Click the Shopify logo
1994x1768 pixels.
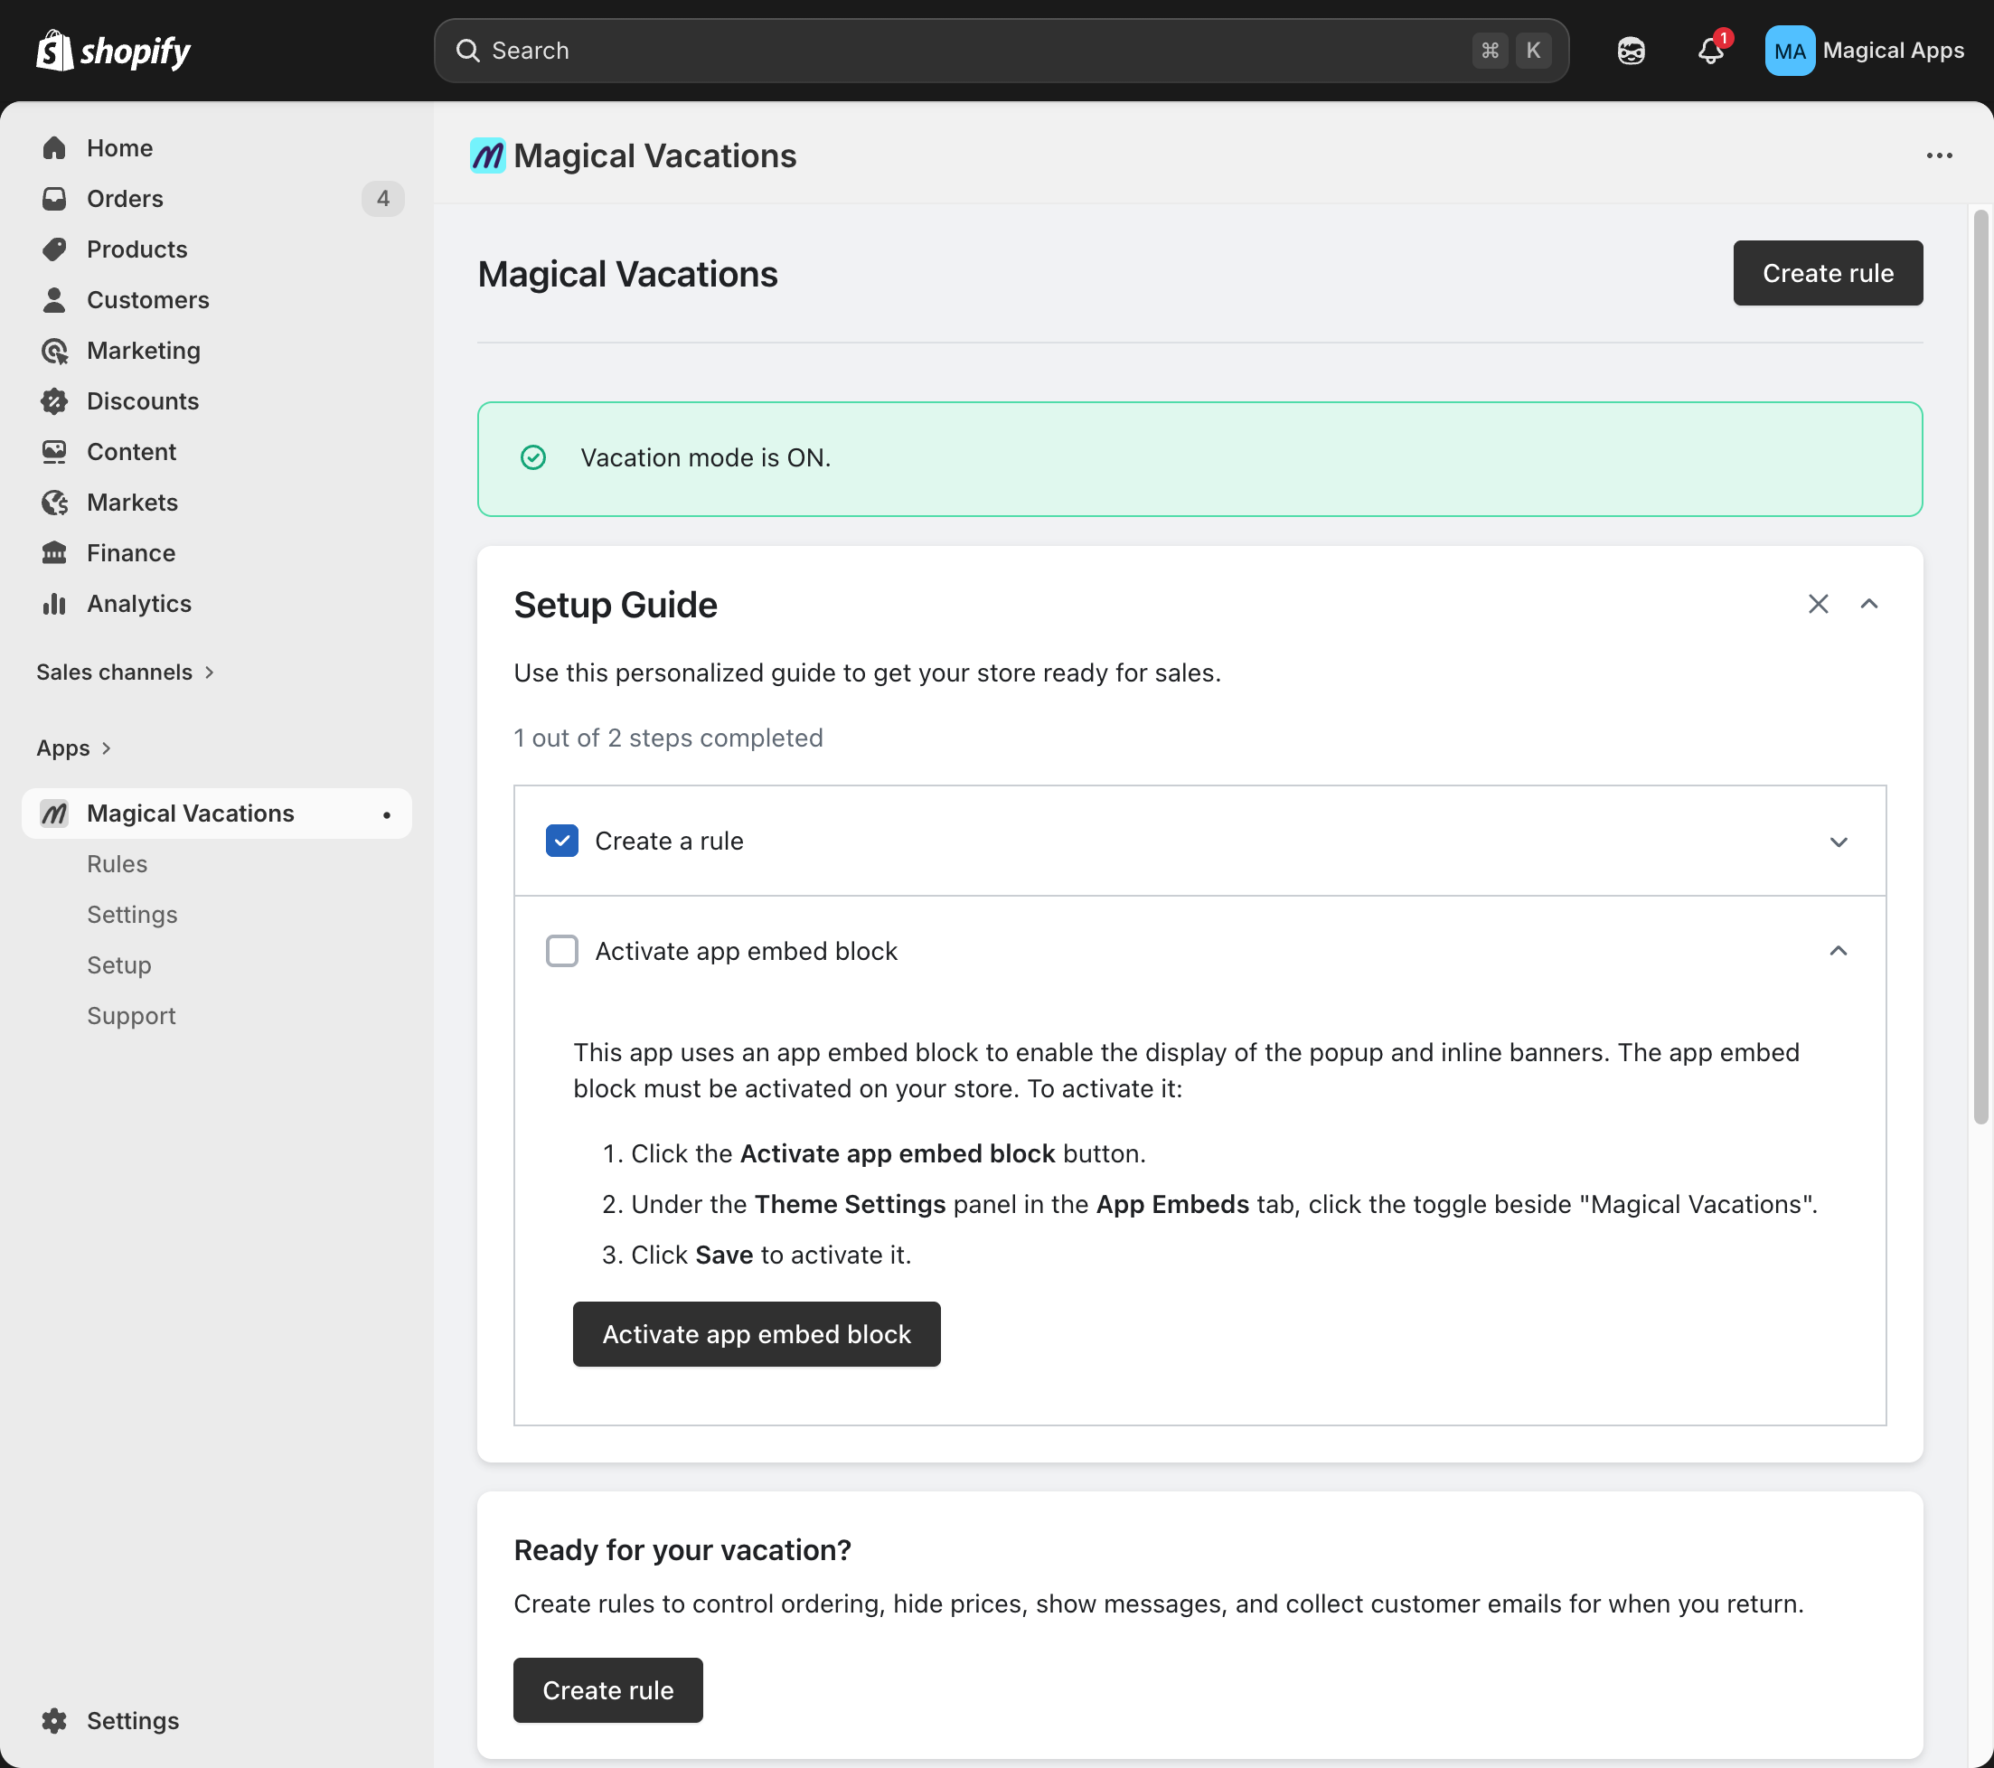click(x=112, y=50)
